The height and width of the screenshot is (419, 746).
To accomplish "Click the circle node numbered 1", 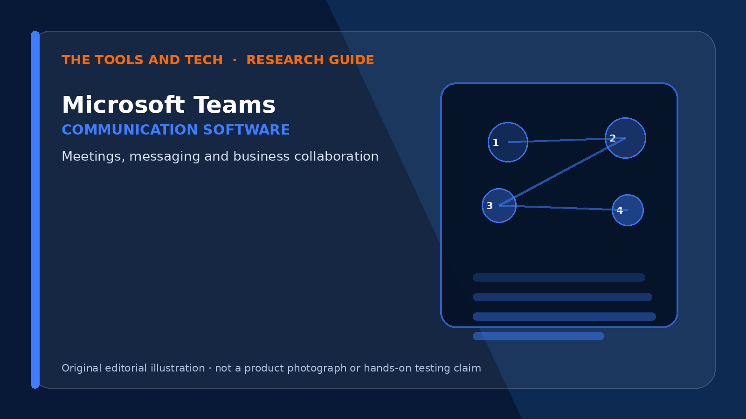I will (508, 142).
